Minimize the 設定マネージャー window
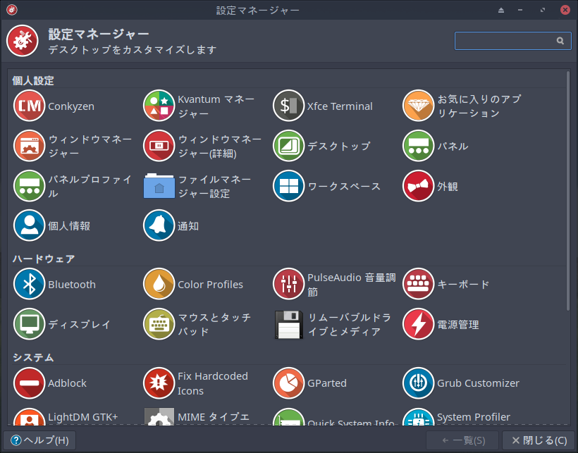Viewport: 578px width, 453px height. click(520, 10)
